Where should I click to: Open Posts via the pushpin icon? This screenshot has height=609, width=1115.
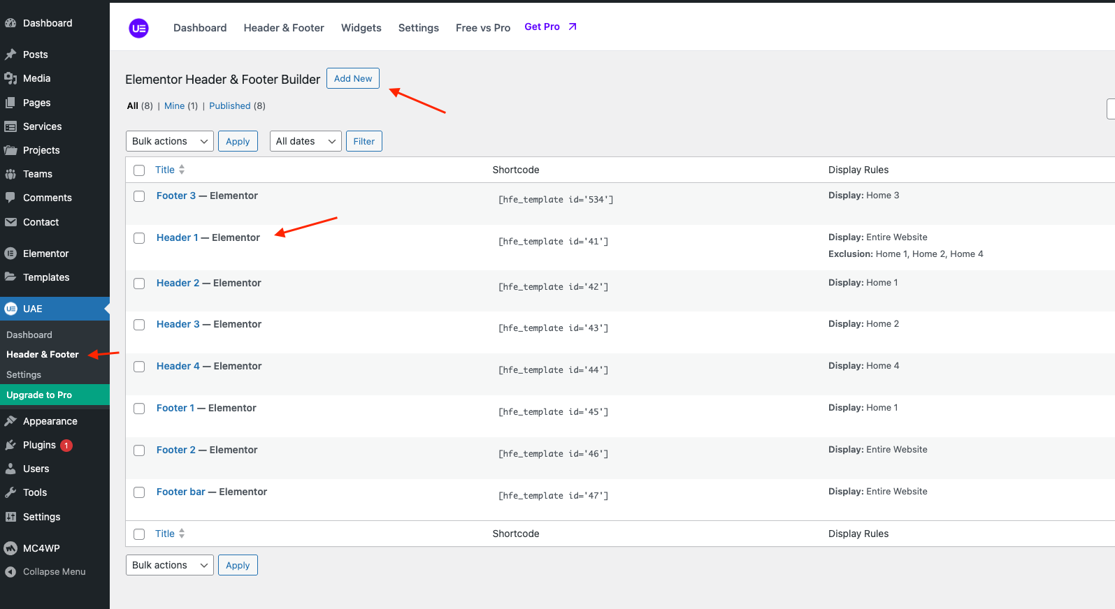pyautogui.click(x=10, y=54)
